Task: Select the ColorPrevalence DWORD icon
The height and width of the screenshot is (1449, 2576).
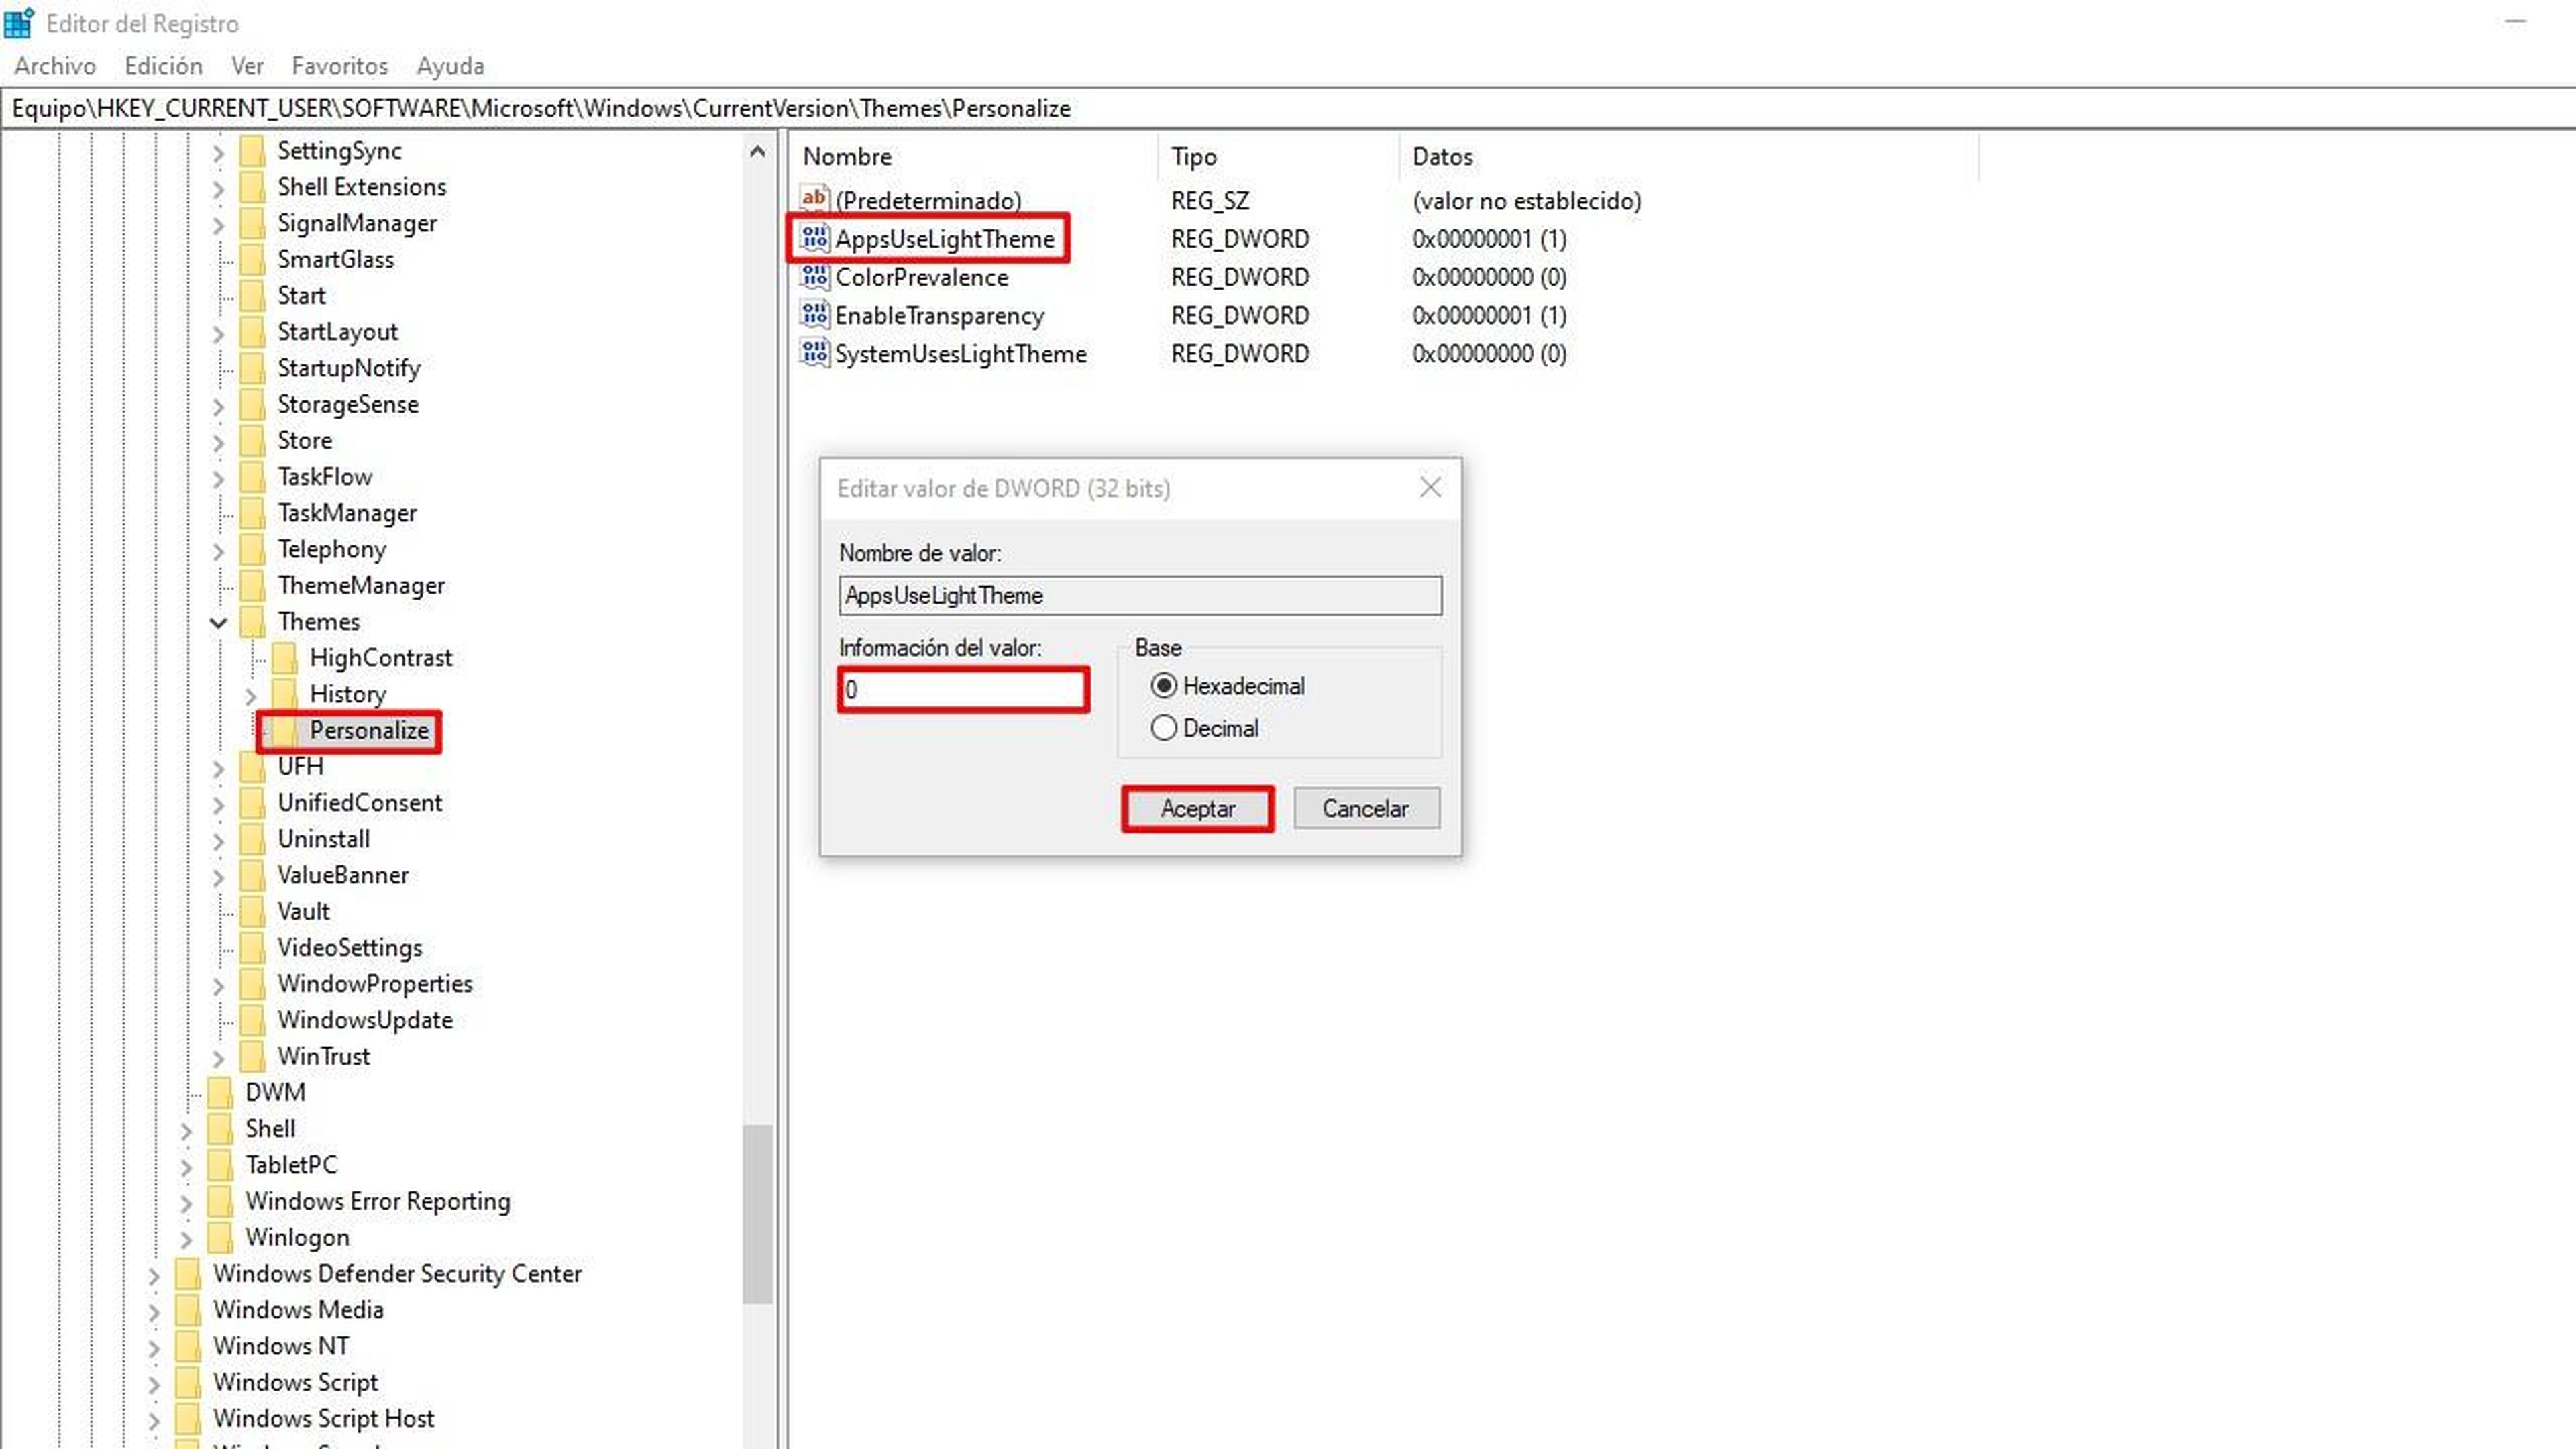Action: 814,276
